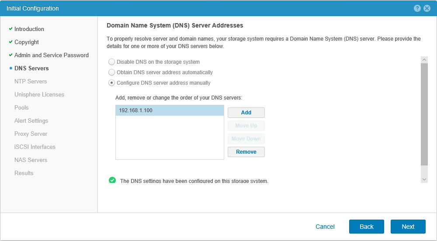The height and width of the screenshot is (241, 437).
Task: Open the Unisphere Licenses step
Action: click(x=39, y=94)
